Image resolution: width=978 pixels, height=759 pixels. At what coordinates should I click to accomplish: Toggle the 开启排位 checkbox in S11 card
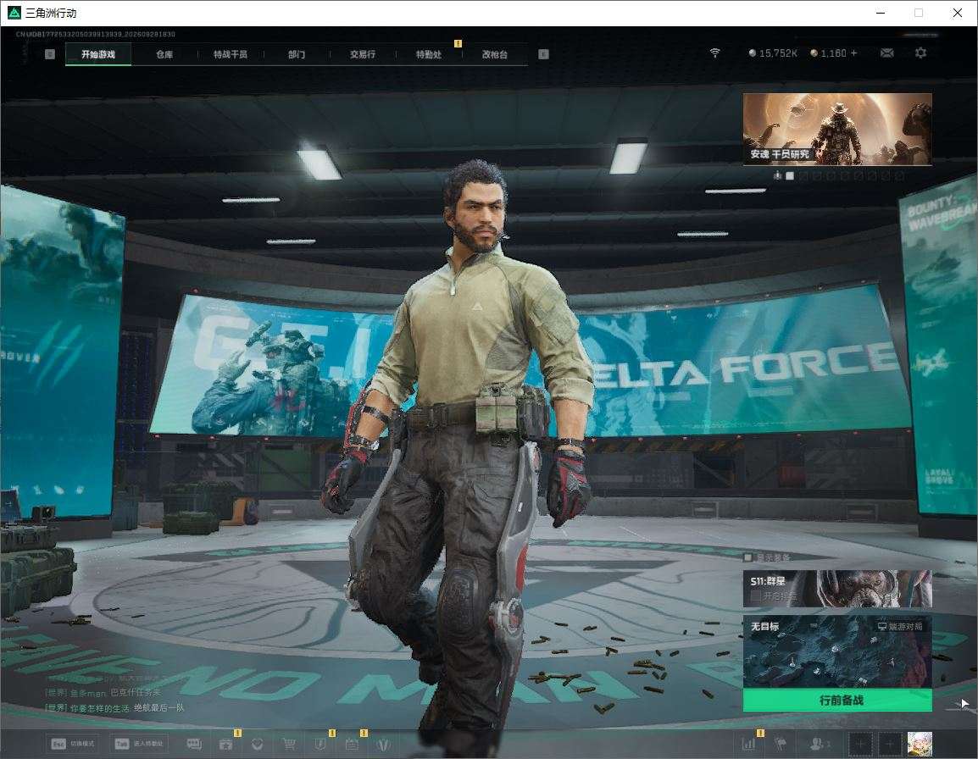tap(755, 596)
